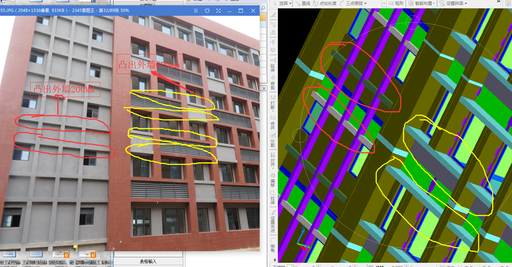
Task: Select the 倒角 chamfer tool
Action: click(x=273, y=245)
